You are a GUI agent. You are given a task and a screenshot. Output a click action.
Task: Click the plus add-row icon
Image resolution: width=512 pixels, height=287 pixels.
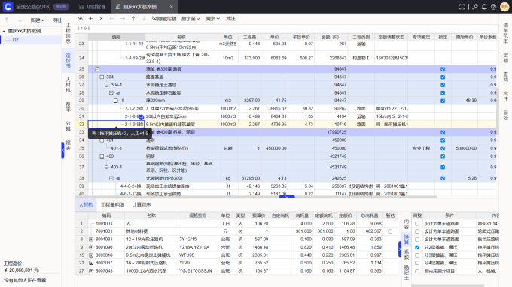tap(91, 19)
